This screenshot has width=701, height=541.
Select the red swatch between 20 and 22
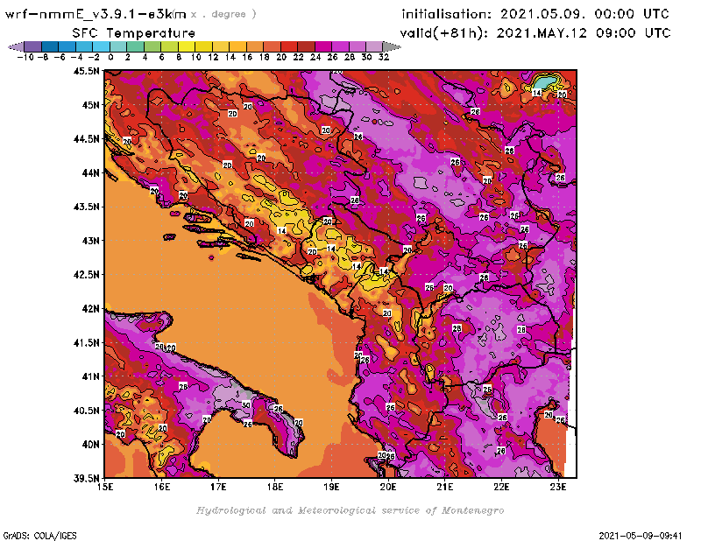pyautogui.click(x=289, y=46)
